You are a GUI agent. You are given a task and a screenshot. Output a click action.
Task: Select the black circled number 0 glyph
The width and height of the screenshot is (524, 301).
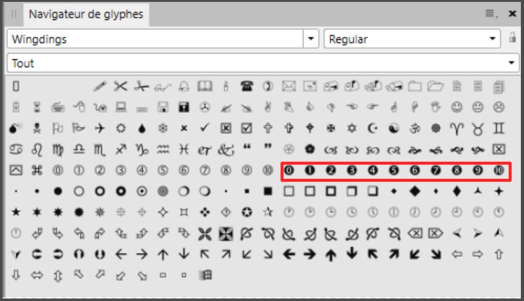point(288,170)
